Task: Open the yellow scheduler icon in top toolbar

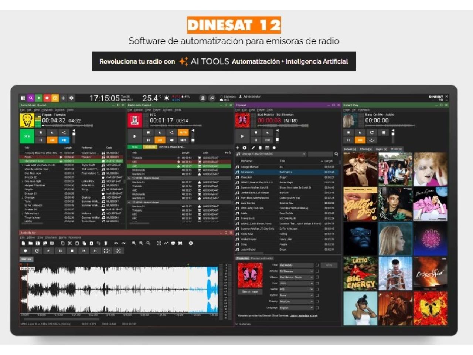Action: [55, 98]
